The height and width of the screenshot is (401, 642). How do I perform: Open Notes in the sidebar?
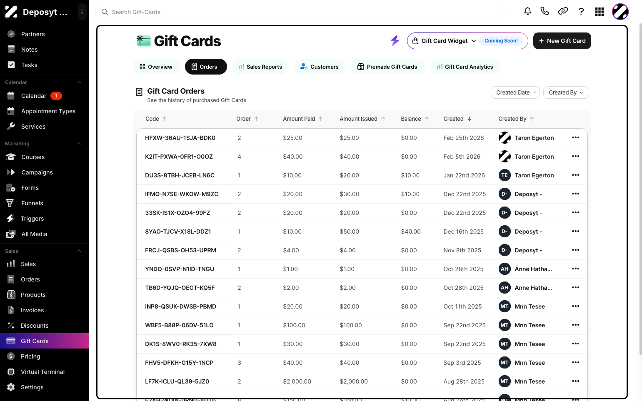29,50
